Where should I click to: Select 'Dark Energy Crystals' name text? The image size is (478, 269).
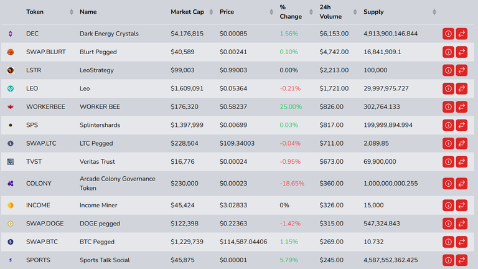point(109,34)
